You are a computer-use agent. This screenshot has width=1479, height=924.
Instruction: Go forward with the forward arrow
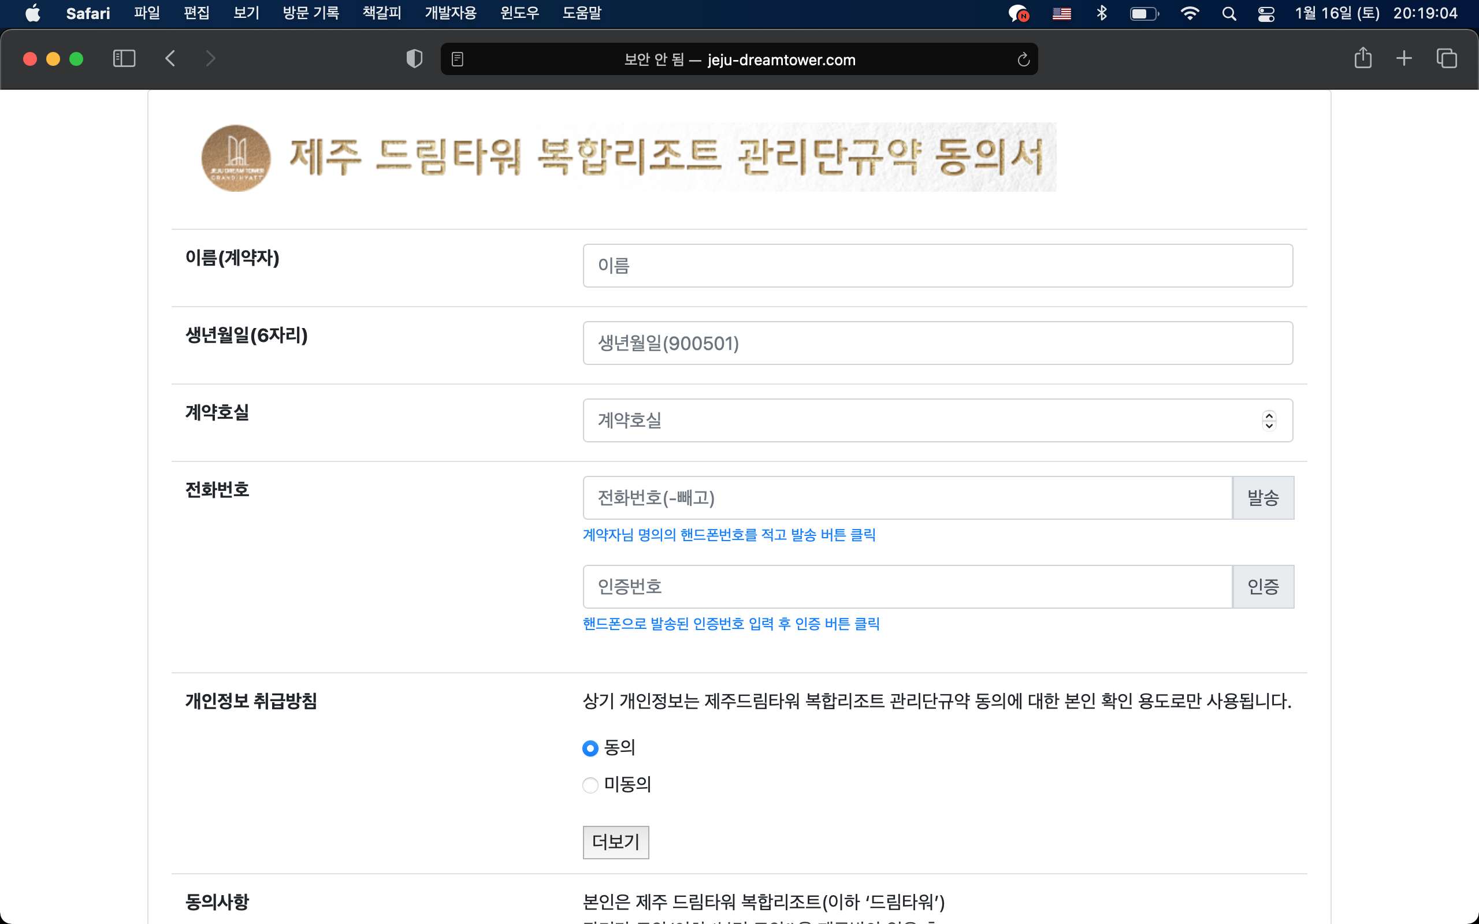pos(211,59)
